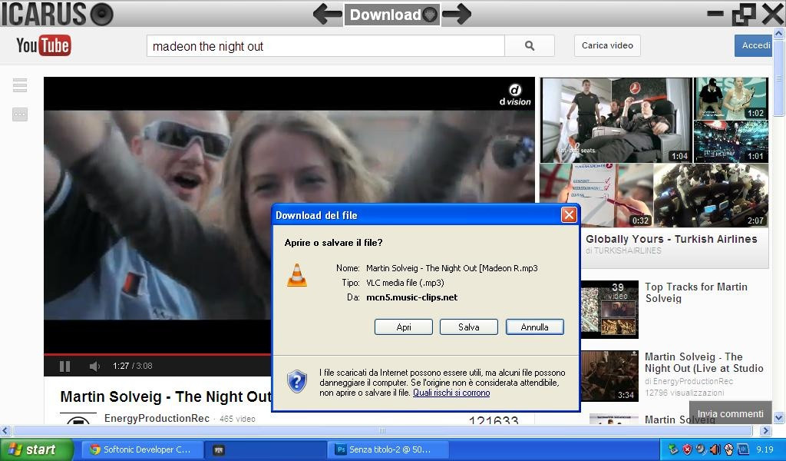Click the video progress bar
Viewport: 786px width, 461px height.
tap(157, 354)
